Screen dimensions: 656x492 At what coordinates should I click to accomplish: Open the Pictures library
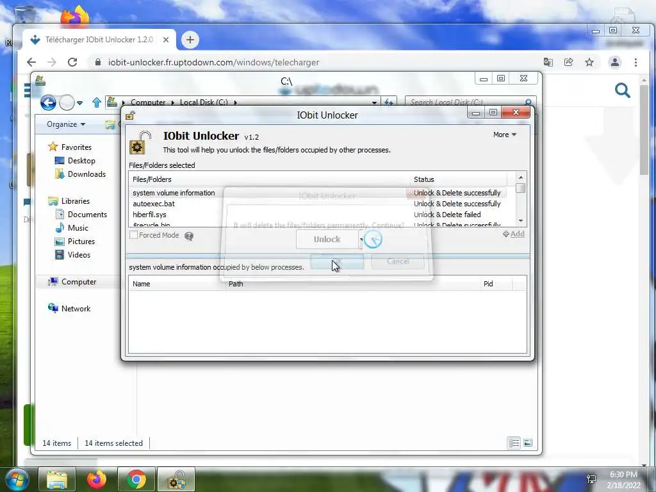tap(81, 242)
